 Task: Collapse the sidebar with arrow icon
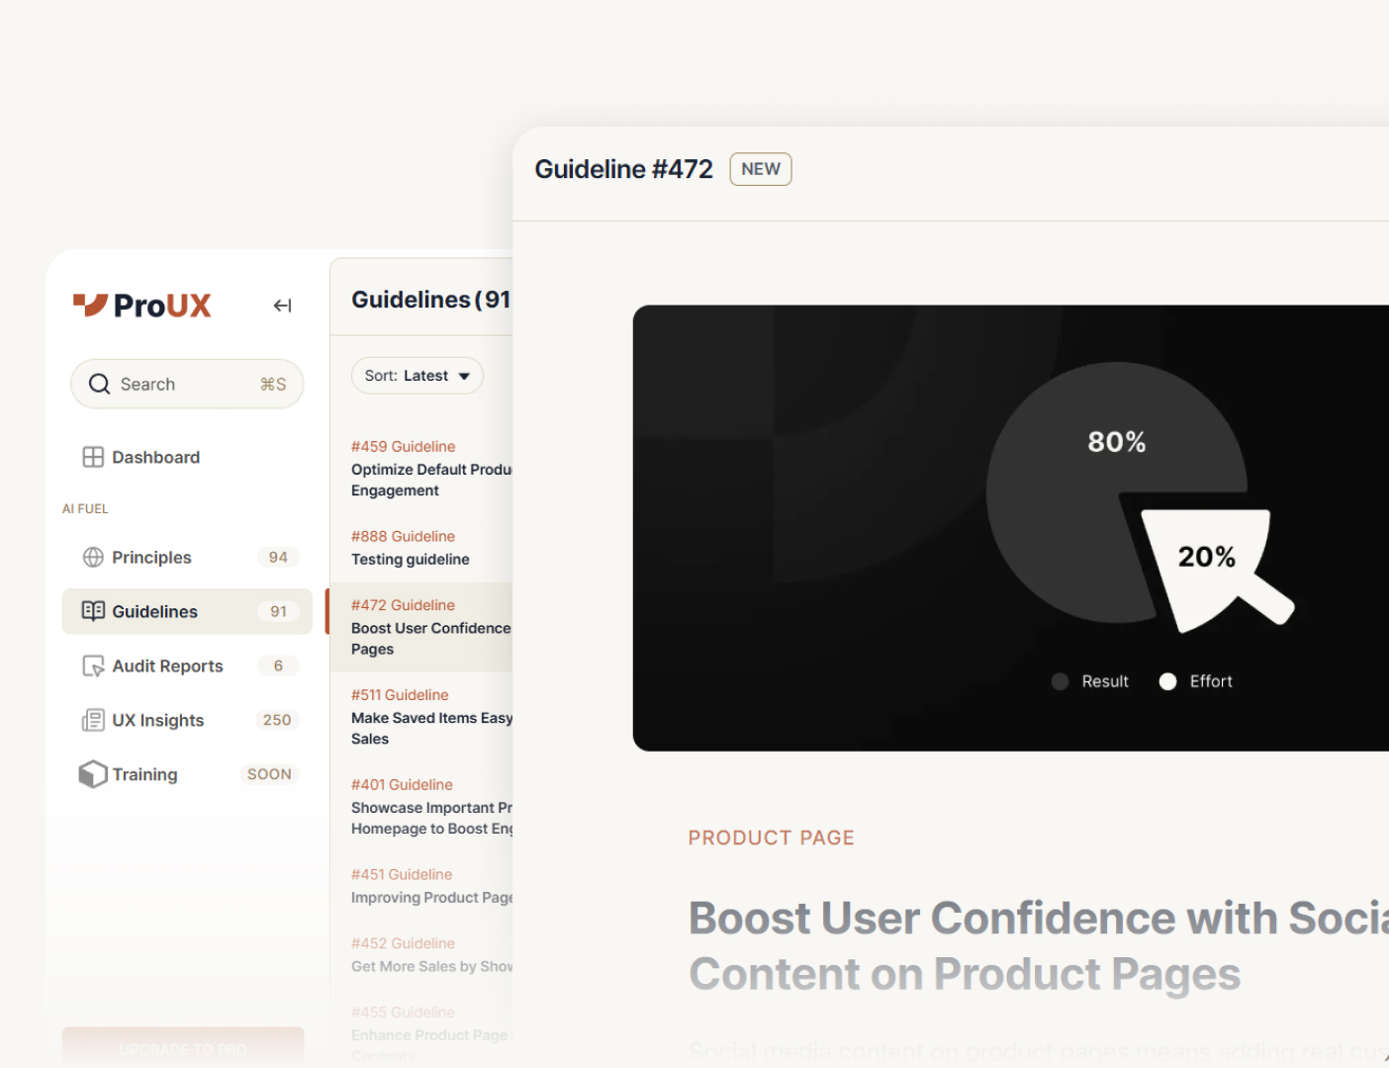(x=282, y=306)
